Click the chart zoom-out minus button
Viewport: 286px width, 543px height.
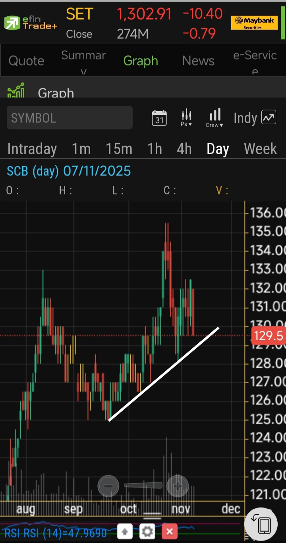[x=108, y=486]
